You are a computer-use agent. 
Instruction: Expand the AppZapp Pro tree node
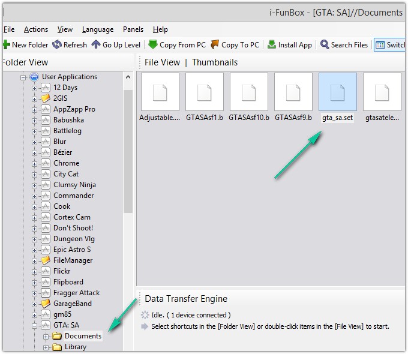click(x=34, y=110)
